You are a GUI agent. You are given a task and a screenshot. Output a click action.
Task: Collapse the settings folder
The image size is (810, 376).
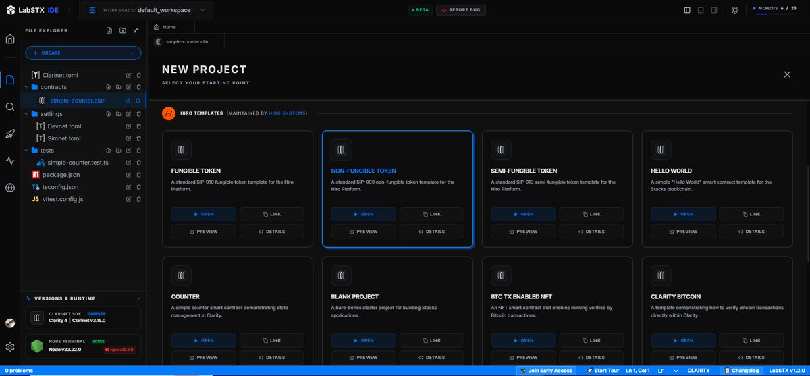(x=26, y=114)
